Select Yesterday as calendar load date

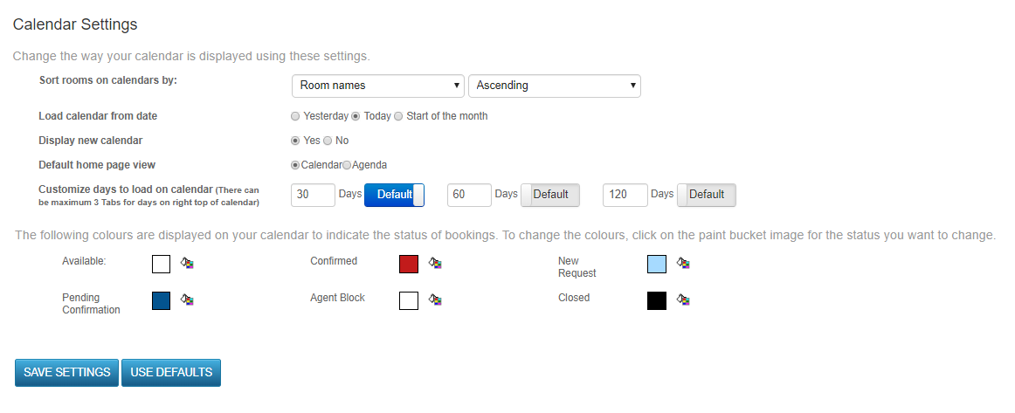(295, 116)
